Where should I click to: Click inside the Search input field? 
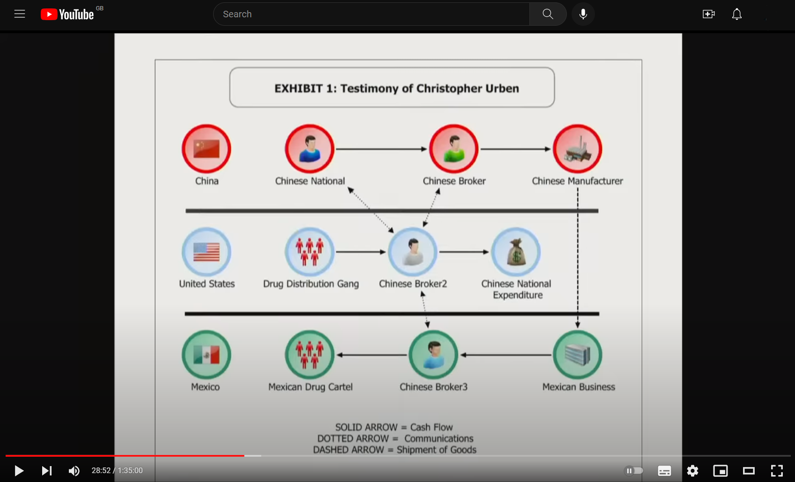(x=328, y=14)
